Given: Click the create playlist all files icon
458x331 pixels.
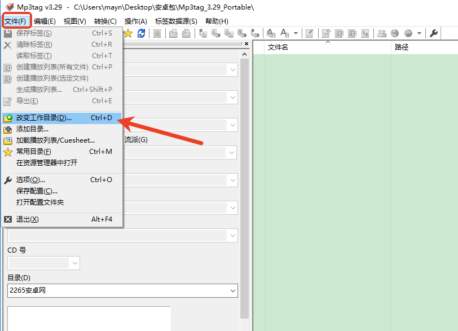Looking at the screenshot, I should pos(339,34).
